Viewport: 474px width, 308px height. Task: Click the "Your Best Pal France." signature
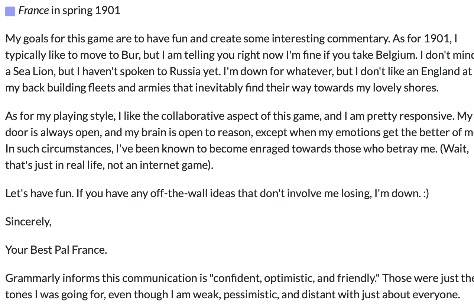click(56, 250)
